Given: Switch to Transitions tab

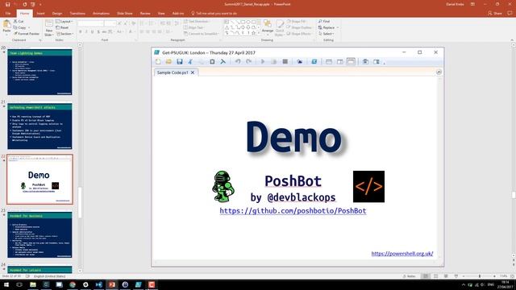Looking at the screenshot, I should point(77,14).
